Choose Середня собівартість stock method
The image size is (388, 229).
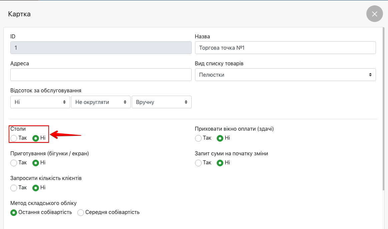tap(81, 212)
